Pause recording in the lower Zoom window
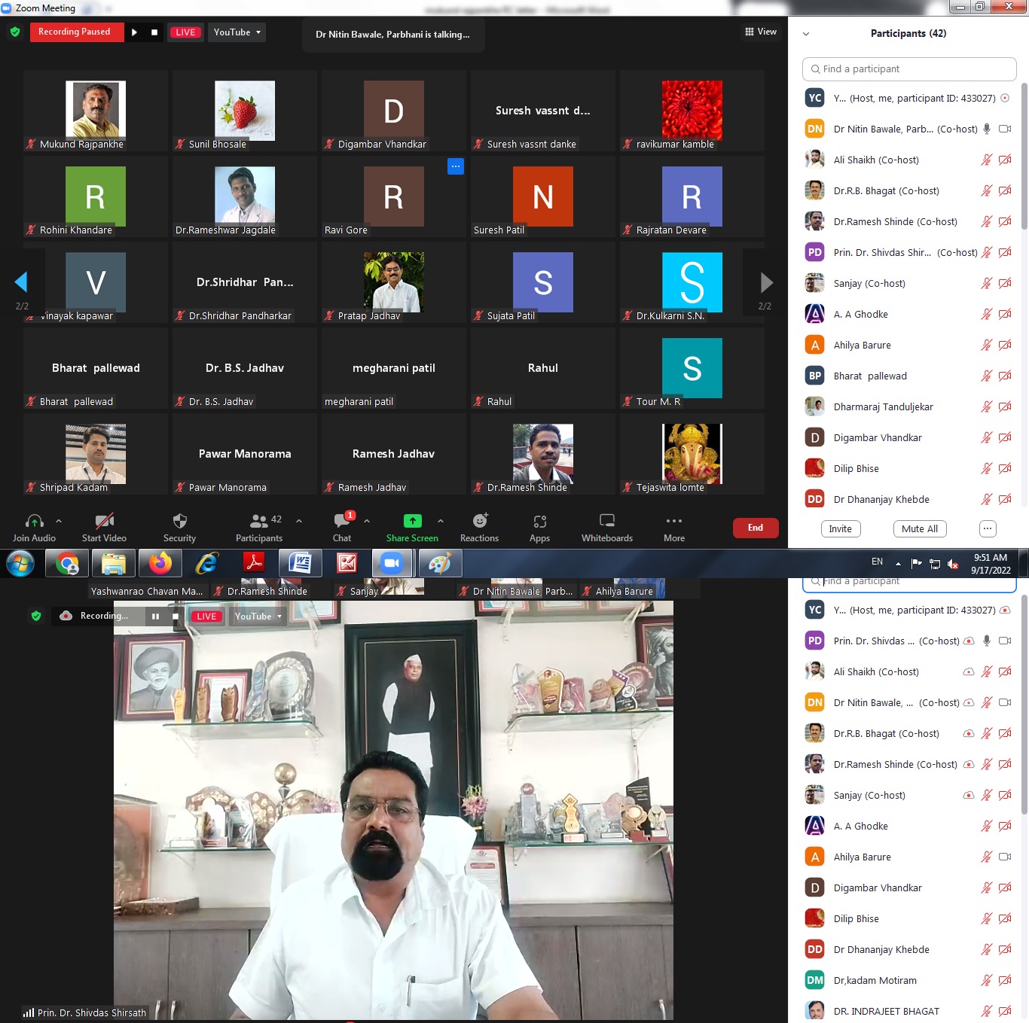This screenshot has height=1023, width=1029. (155, 617)
